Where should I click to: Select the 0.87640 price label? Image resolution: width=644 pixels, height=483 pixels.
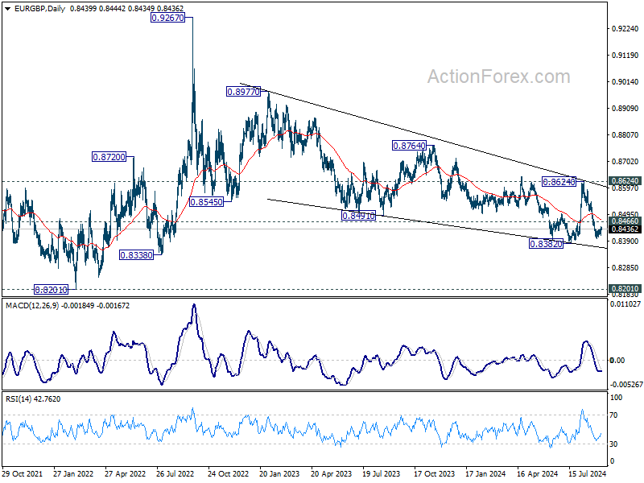click(409, 146)
